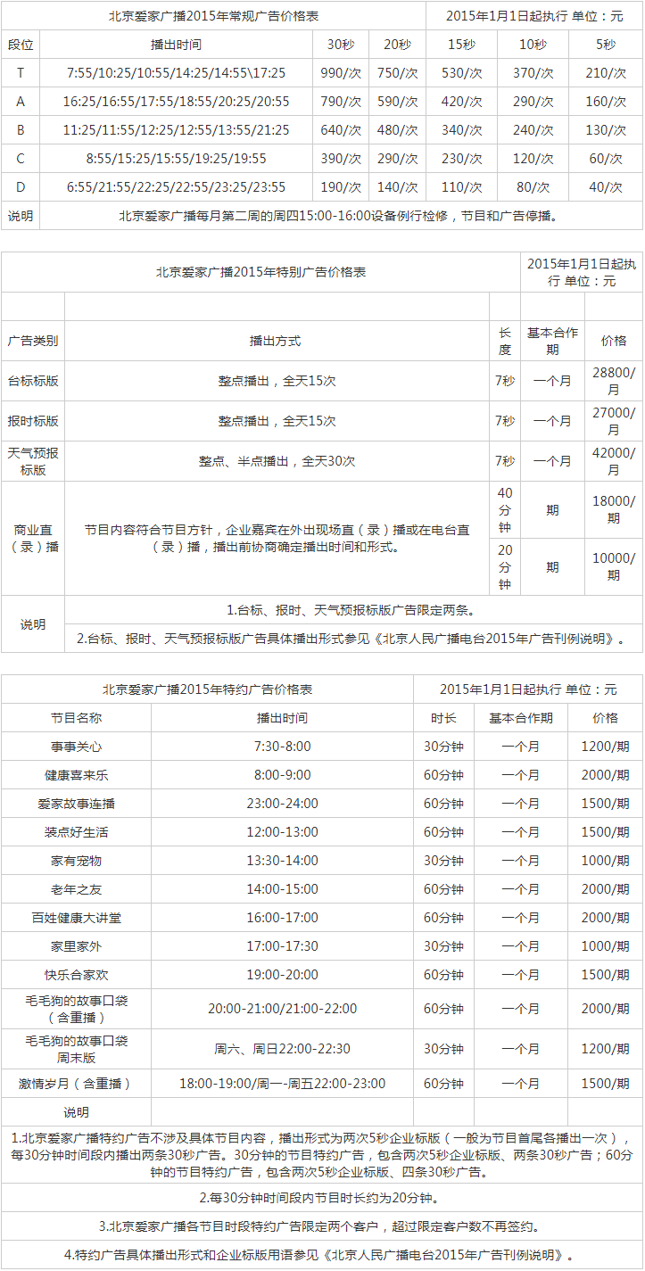Select the 1000/期 price for 家有宠物
The width and height of the screenshot is (645, 1271).
coord(605,861)
